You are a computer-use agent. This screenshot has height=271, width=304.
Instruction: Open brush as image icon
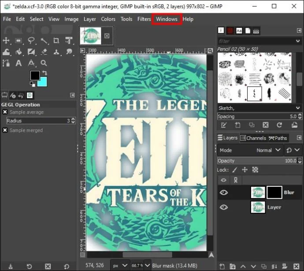click(x=294, y=125)
